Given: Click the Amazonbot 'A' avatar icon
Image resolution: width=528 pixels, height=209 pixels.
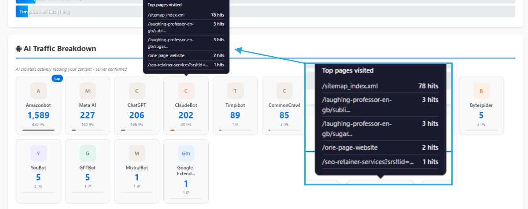Looking at the screenshot, I should click(x=38, y=91).
